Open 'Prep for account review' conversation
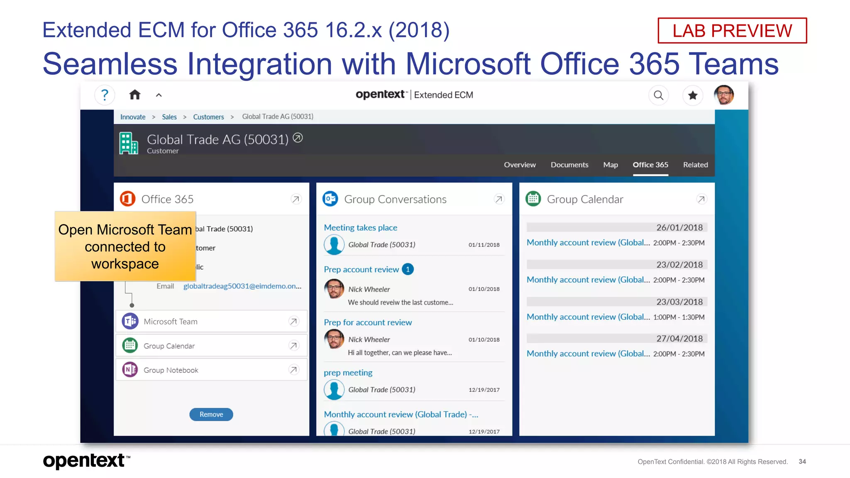The width and height of the screenshot is (850, 478). [x=368, y=322]
